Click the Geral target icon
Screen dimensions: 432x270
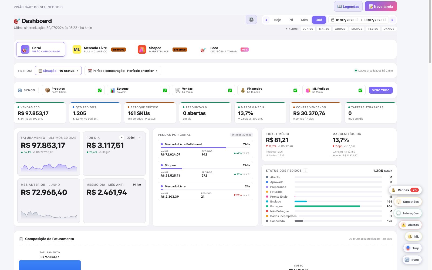25,49
